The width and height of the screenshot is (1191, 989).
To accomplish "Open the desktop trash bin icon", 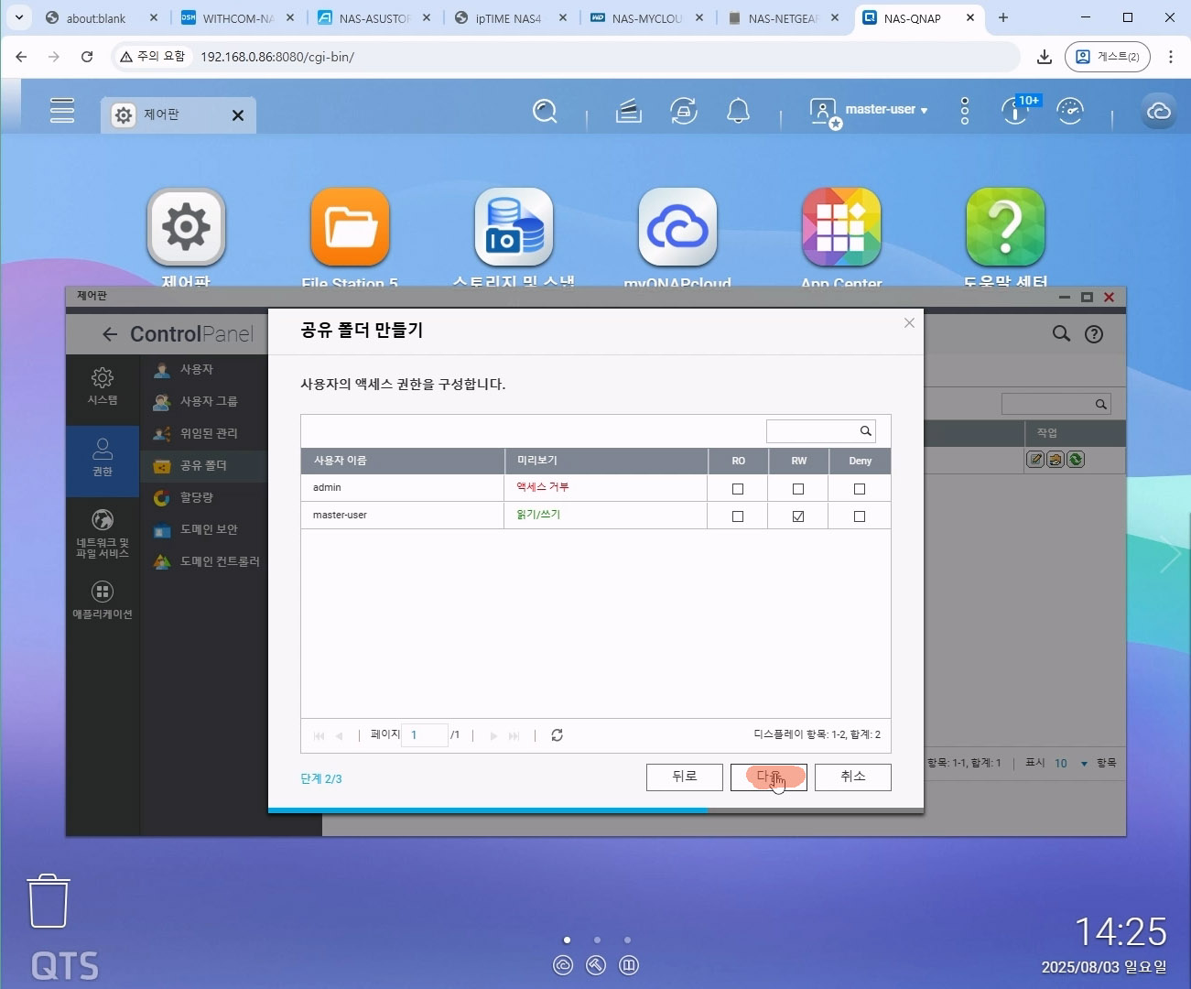I will click(49, 900).
